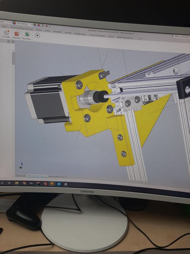Click the appearance color ball left of Darstellung
The image size is (190, 254).
coord(14,23)
